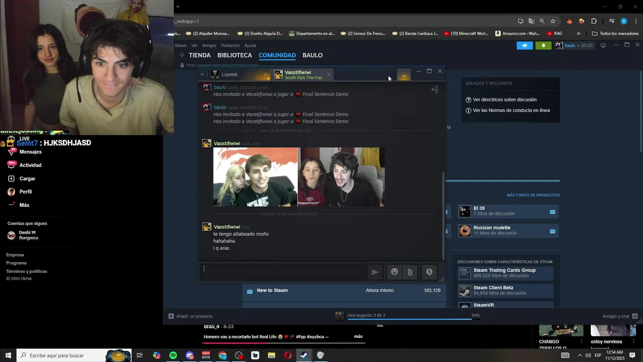Close the Vaostifiwiwi chat tab
This screenshot has width=643, height=362.
pyautogui.click(x=329, y=74)
